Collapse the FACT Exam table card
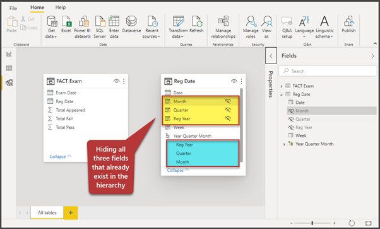Image resolution: width=380 pixels, height=229 pixels. point(61,157)
